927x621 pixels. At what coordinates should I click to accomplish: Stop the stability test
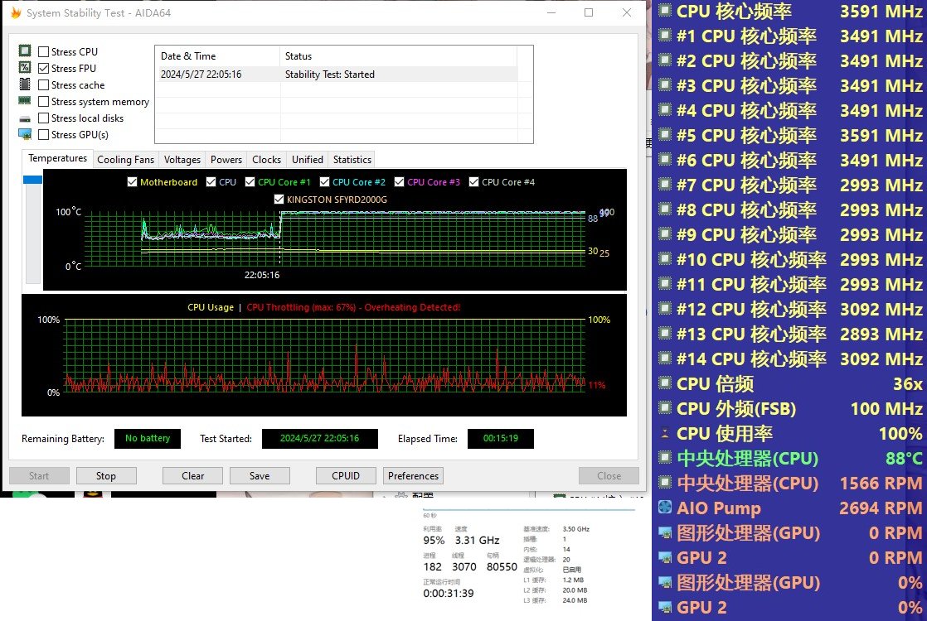point(106,476)
